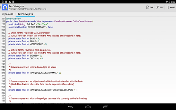The height and width of the screenshot is (110, 176).
Task: Click the "TextView" string literal
Action: pos(43,24)
